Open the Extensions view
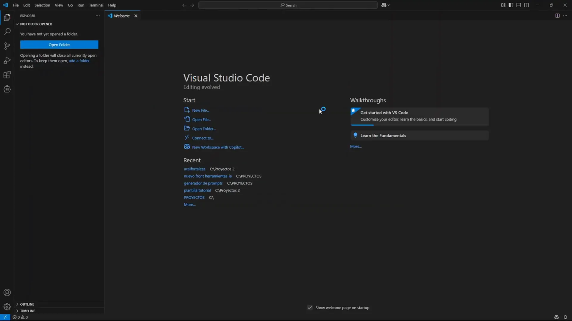The image size is (572, 321). (7, 75)
